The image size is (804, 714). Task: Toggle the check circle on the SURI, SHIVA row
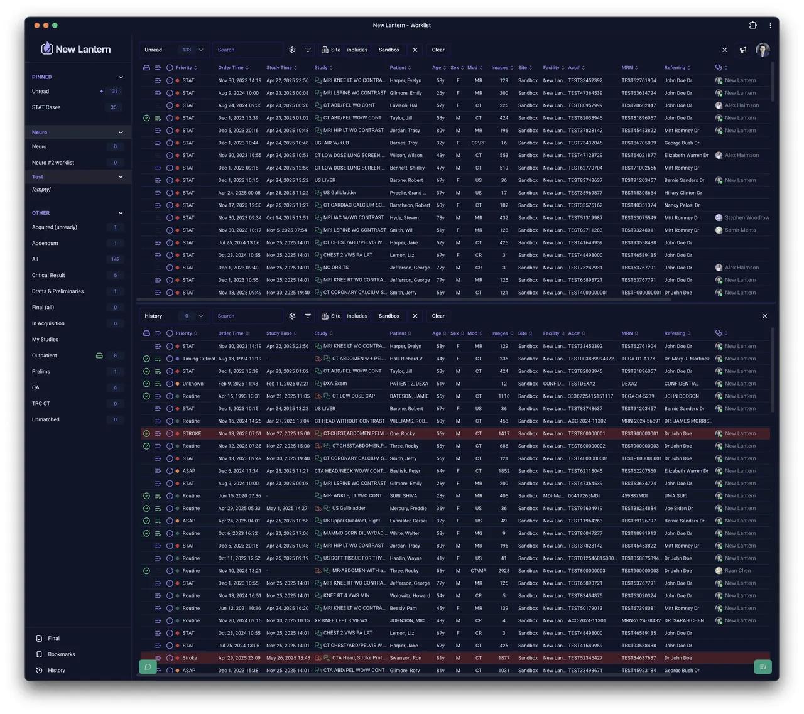(x=146, y=496)
